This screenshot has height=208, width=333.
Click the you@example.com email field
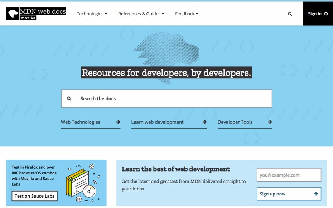pyautogui.click(x=289, y=175)
